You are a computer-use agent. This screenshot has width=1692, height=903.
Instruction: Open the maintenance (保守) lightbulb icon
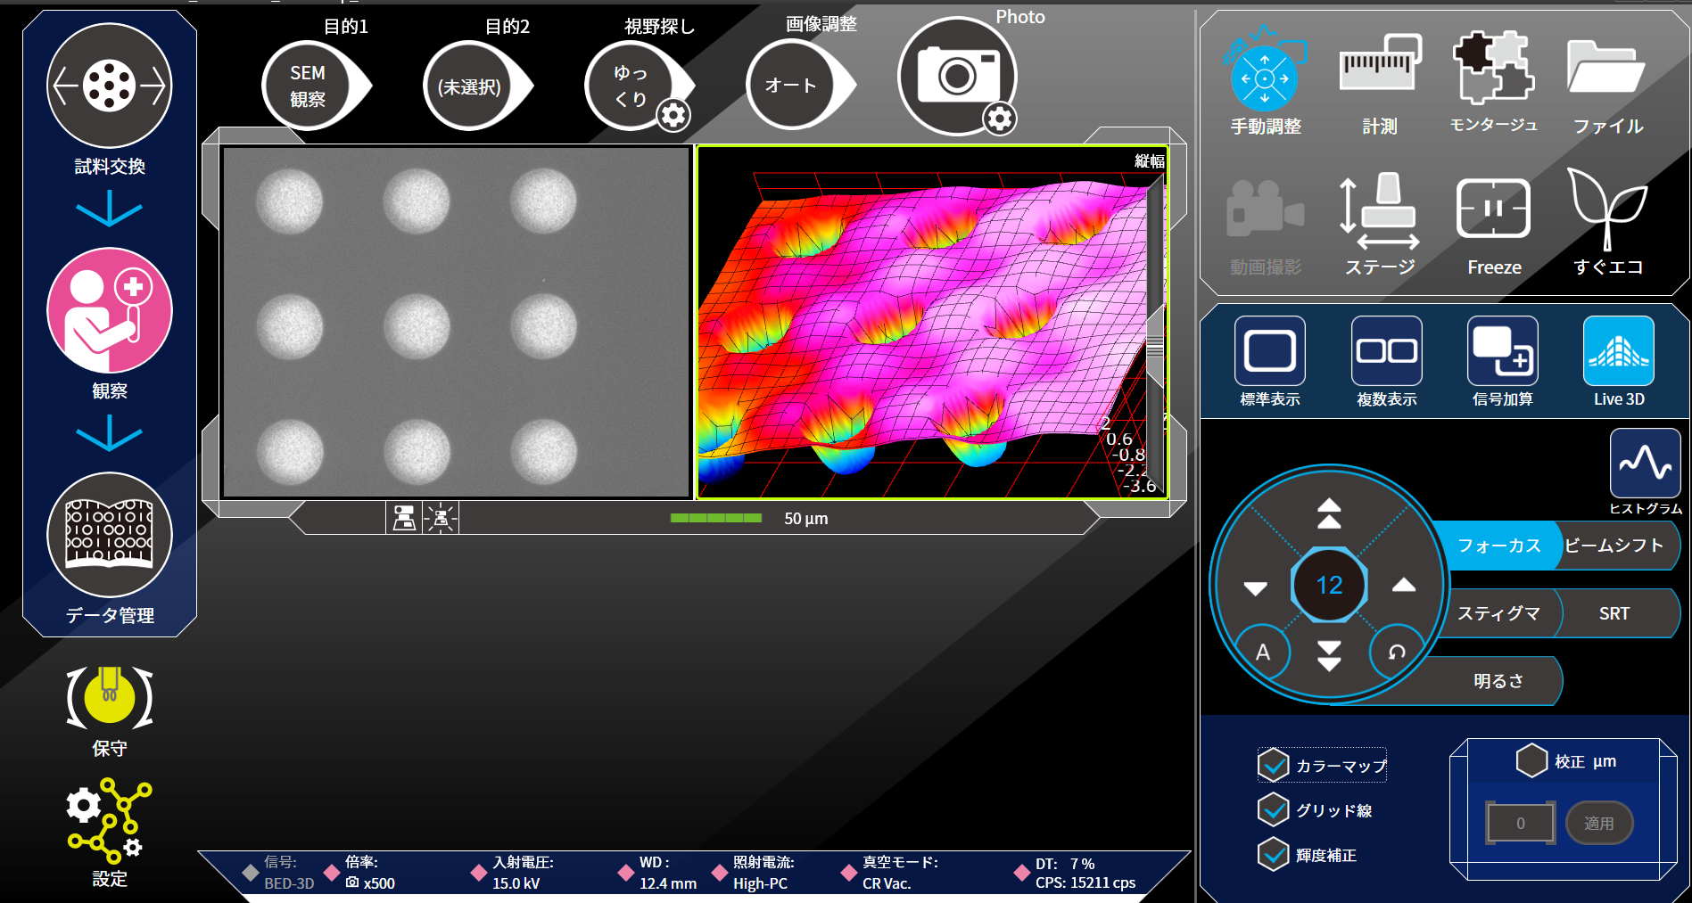109,698
